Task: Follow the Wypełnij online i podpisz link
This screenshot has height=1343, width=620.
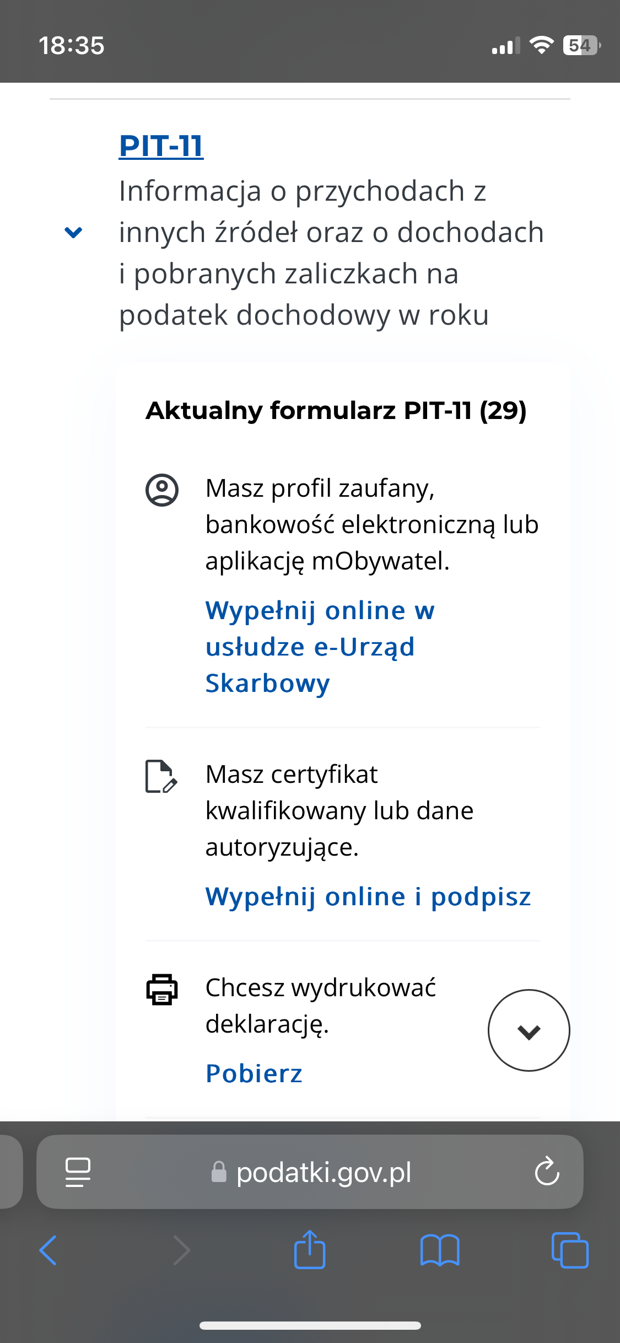Action: point(368,896)
